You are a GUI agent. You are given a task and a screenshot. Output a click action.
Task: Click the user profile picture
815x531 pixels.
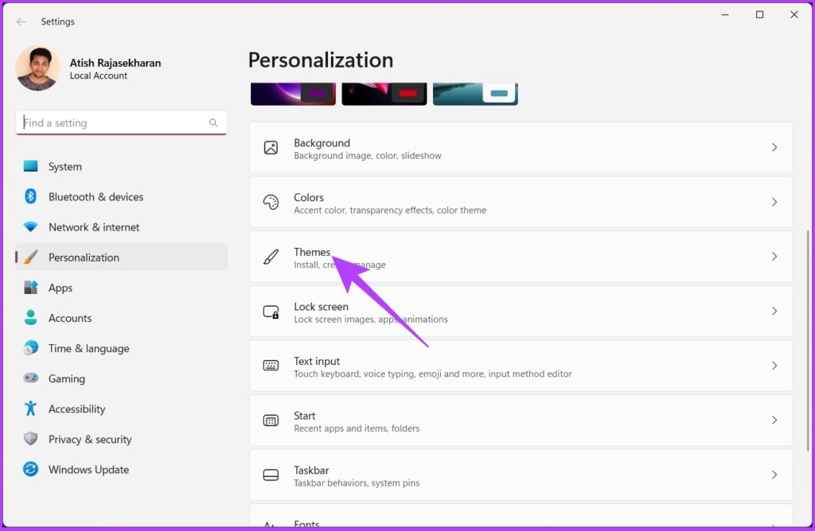(37, 68)
